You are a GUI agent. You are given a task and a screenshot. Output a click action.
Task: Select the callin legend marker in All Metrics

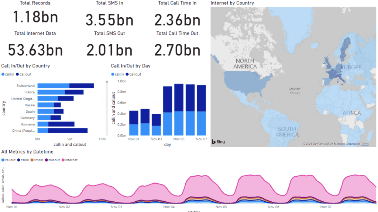click(x=18, y=160)
